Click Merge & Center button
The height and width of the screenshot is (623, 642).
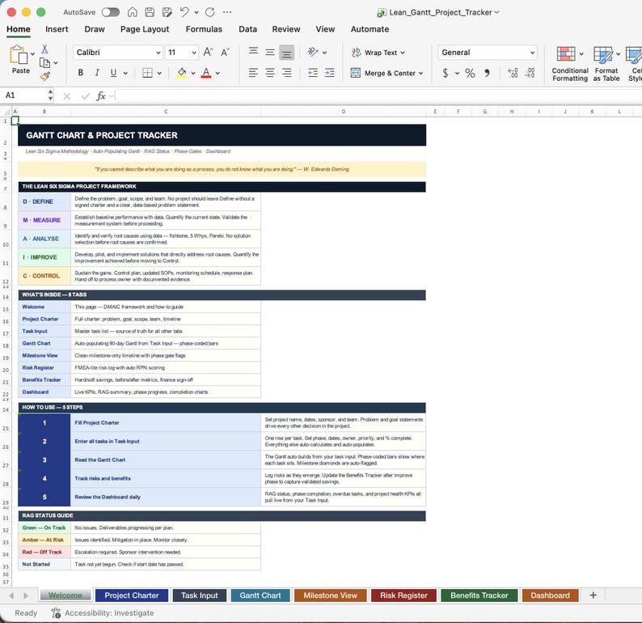pos(382,73)
